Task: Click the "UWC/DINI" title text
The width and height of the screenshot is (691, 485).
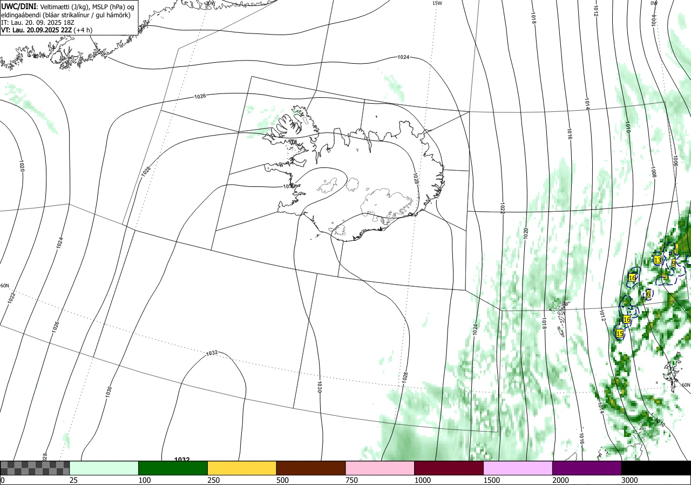Action: pyautogui.click(x=18, y=5)
